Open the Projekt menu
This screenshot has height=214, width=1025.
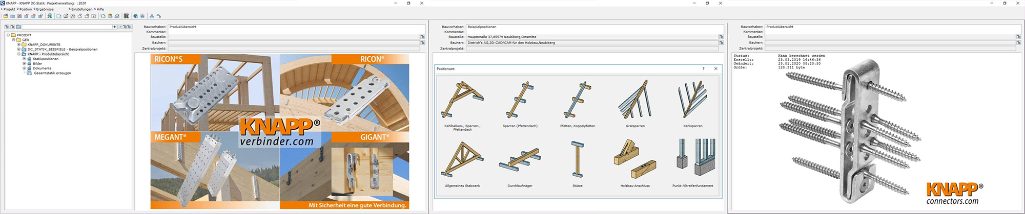click(9, 9)
